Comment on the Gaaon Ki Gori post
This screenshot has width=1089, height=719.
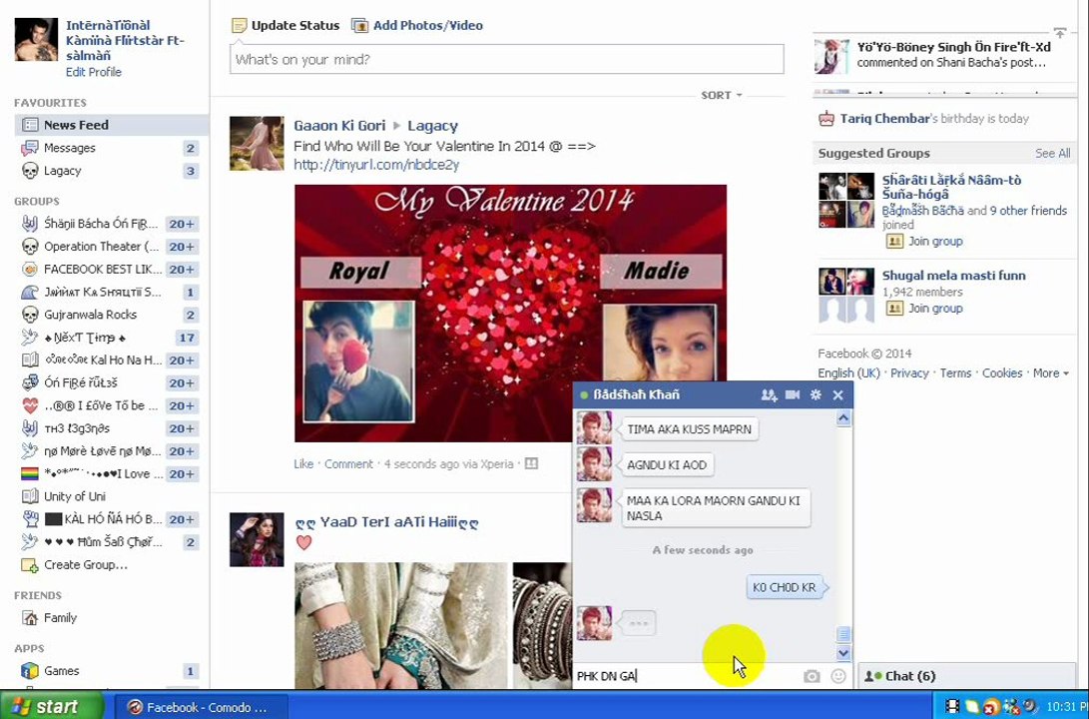click(348, 464)
